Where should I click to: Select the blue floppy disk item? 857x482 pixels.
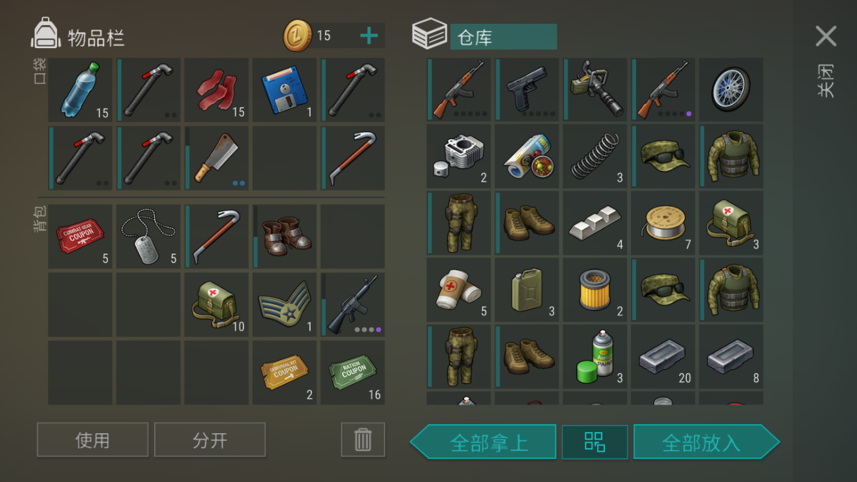pyautogui.click(x=284, y=90)
